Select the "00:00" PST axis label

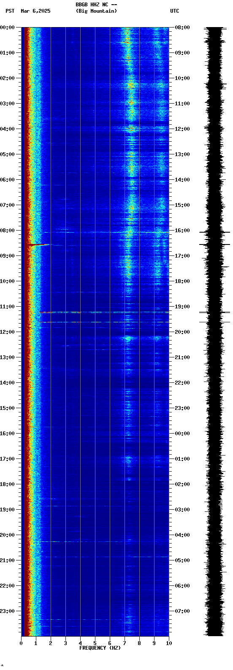[x=7, y=27]
